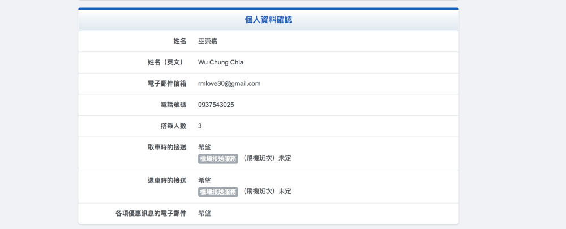Click the 還車時的接送 label
566x229 pixels.
tap(167, 180)
